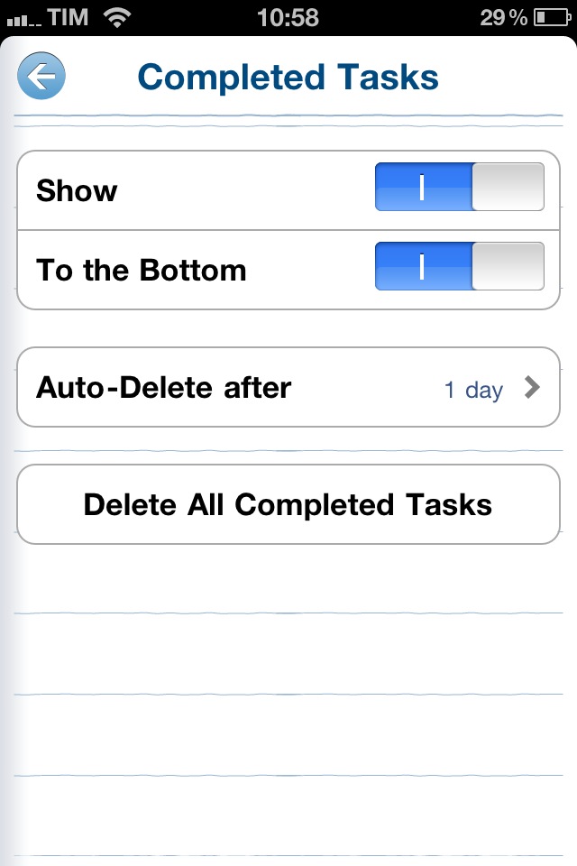Open the Auto-Delete after setting
Screen dimensions: 577x866
coord(288,387)
